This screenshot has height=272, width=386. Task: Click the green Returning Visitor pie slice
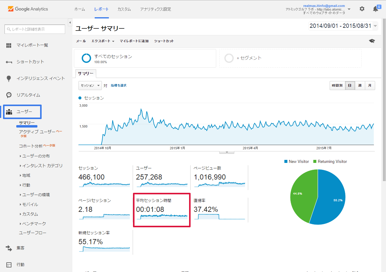[x=302, y=193]
